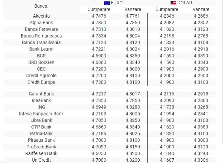Click the DOLAR Vanzare column header
Screen dimensions: 223x163
pyautogui.click(x=201, y=9)
